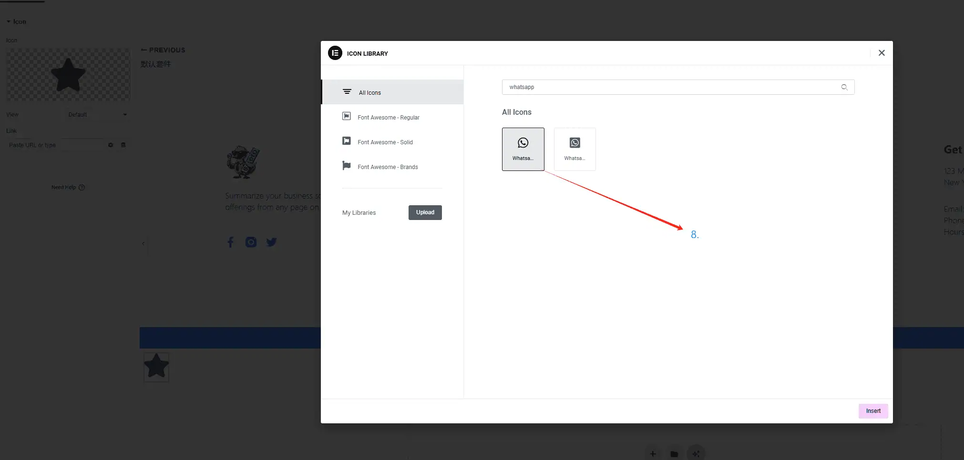Image resolution: width=964 pixels, height=460 pixels.
Task: Click the Facebook social icon
Action: point(230,242)
